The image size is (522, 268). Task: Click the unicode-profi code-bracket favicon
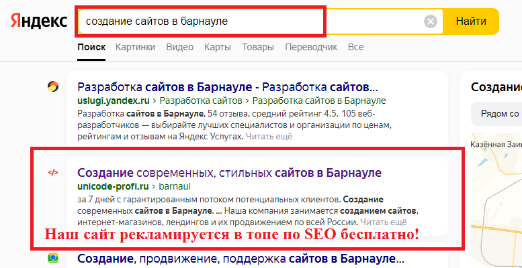[53, 172]
